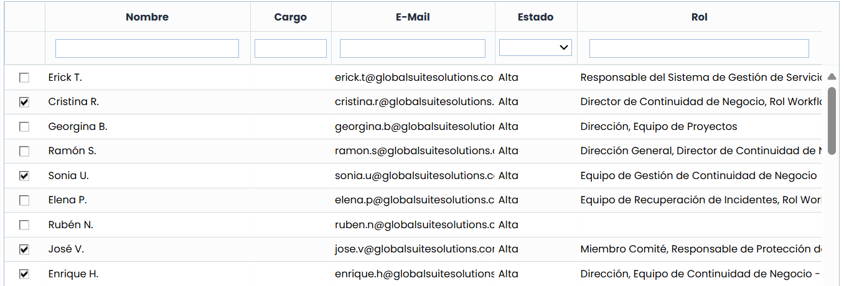The width and height of the screenshot is (844, 286).
Task: Deselect Sonia U. checkbox
Action: pyautogui.click(x=24, y=176)
